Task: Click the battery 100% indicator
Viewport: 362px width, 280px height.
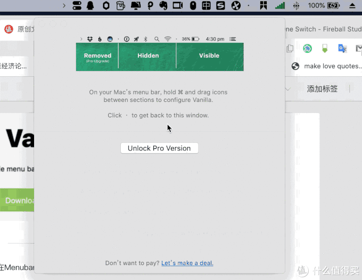Action: (324, 6)
